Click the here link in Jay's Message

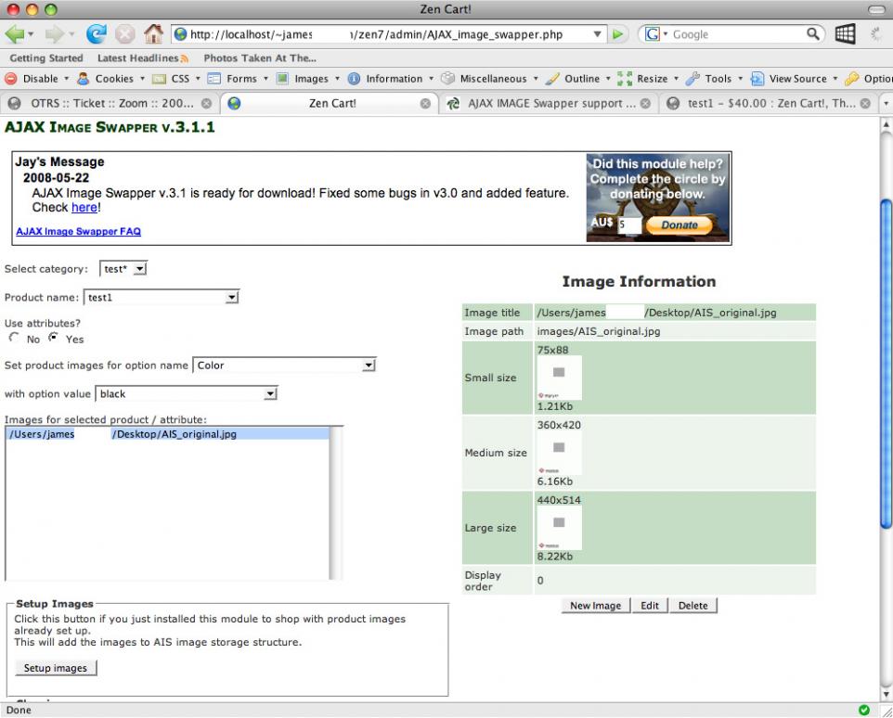pyautogui.click(x=84, y=208)
